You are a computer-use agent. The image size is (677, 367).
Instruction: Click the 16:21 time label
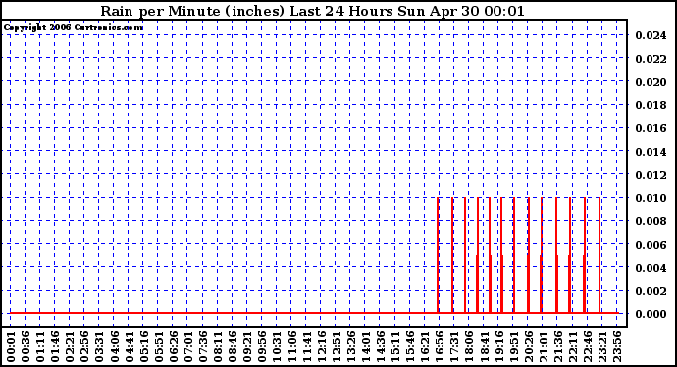[x=425, y=346]
